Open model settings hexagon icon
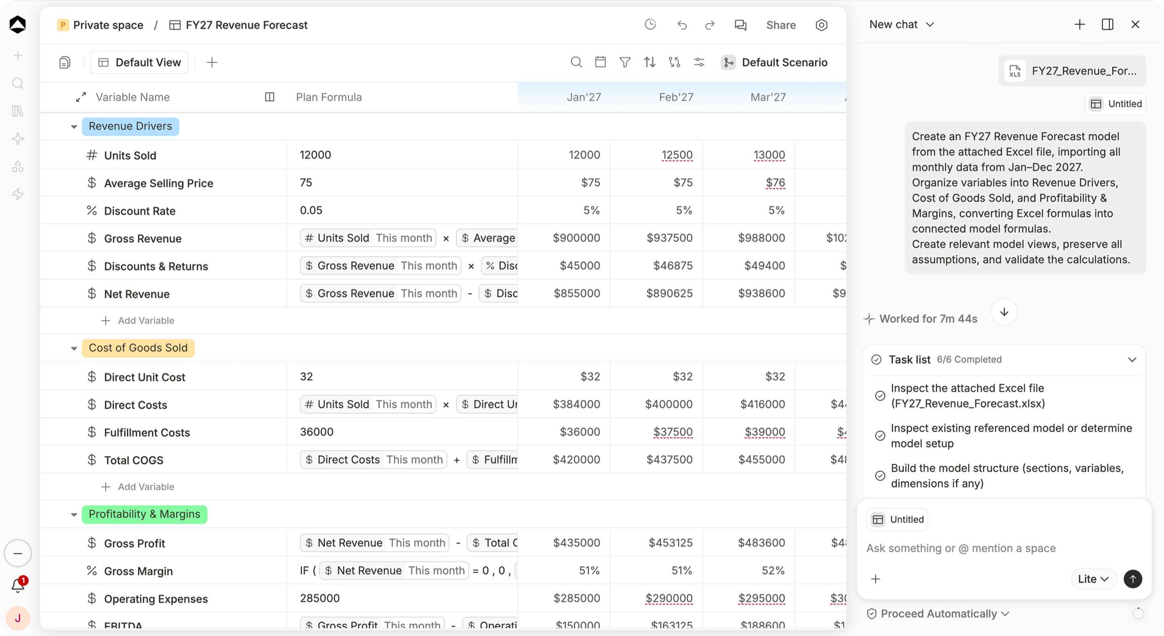The image size is (1164, 636). 822,25
